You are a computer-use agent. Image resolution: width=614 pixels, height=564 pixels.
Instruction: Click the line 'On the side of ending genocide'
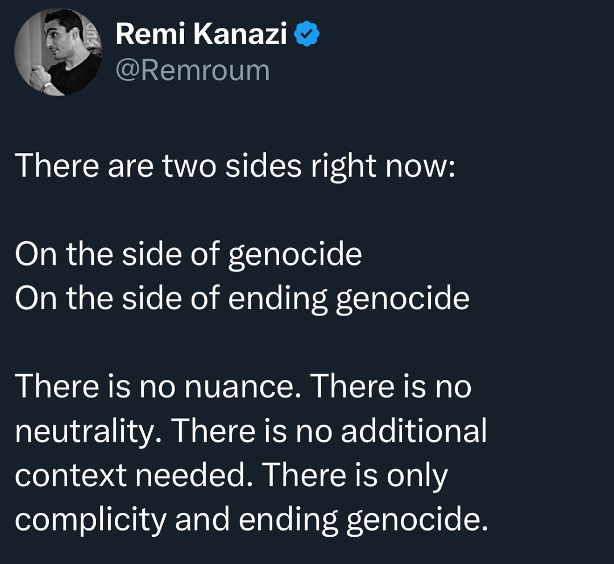(242, 298)
